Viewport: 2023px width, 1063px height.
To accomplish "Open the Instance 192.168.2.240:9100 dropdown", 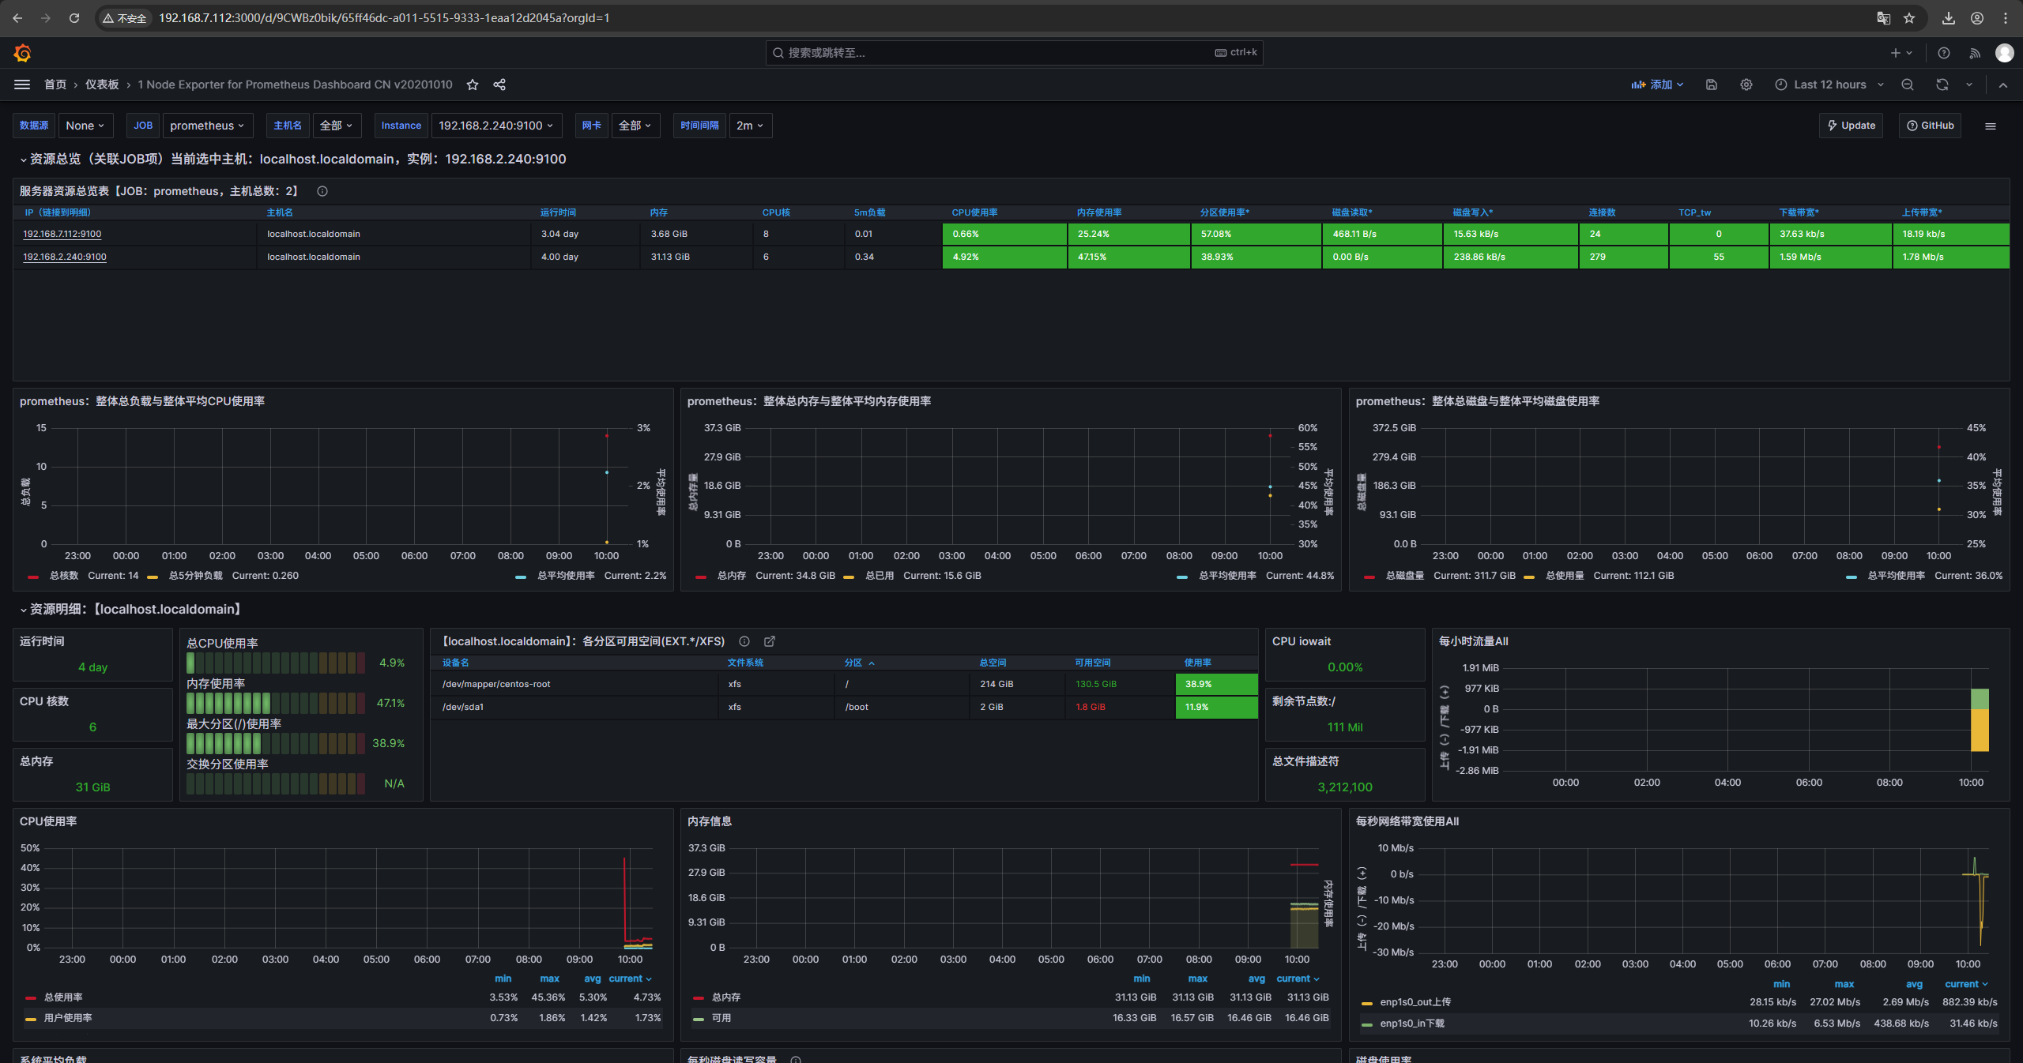I will [496, 126].
